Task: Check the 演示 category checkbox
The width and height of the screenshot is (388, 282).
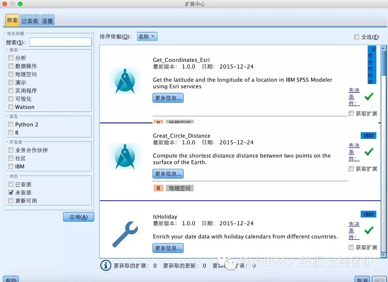Action: point(11,82)
